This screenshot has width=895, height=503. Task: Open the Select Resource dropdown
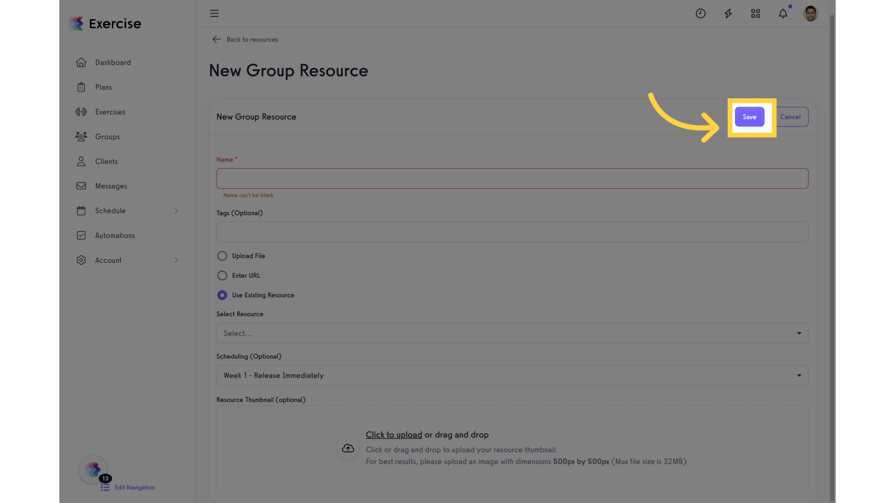[512, 333]
